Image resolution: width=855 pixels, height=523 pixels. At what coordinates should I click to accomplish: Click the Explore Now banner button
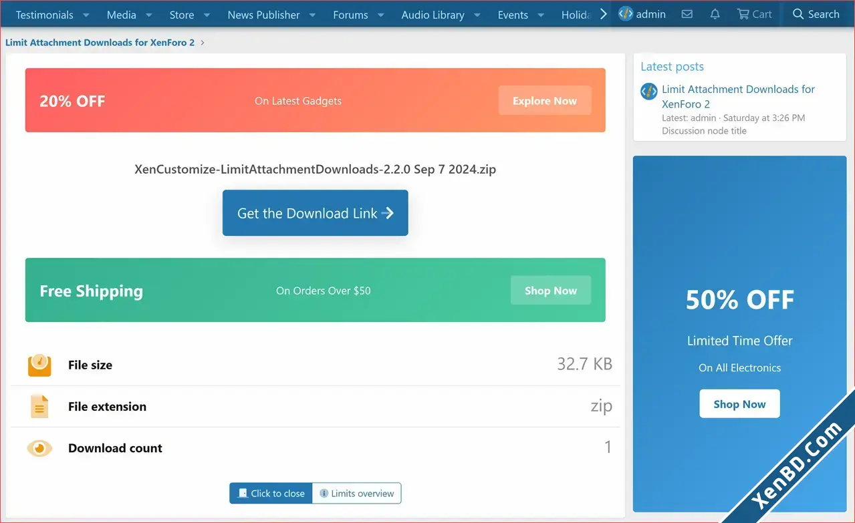point(545,101)
